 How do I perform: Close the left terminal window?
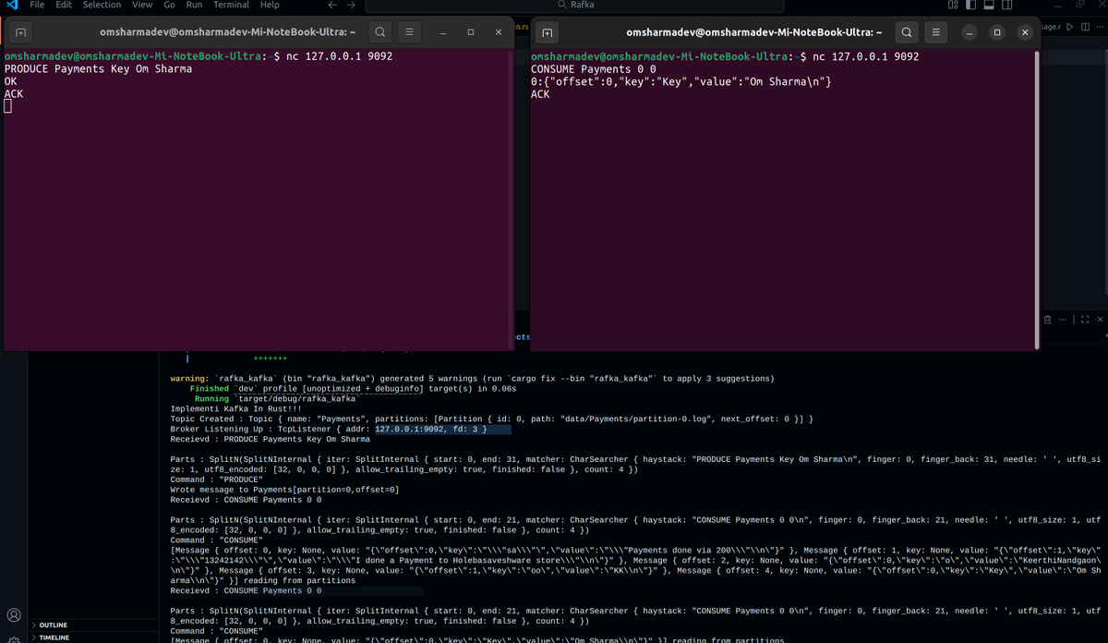tap(499, 32)
